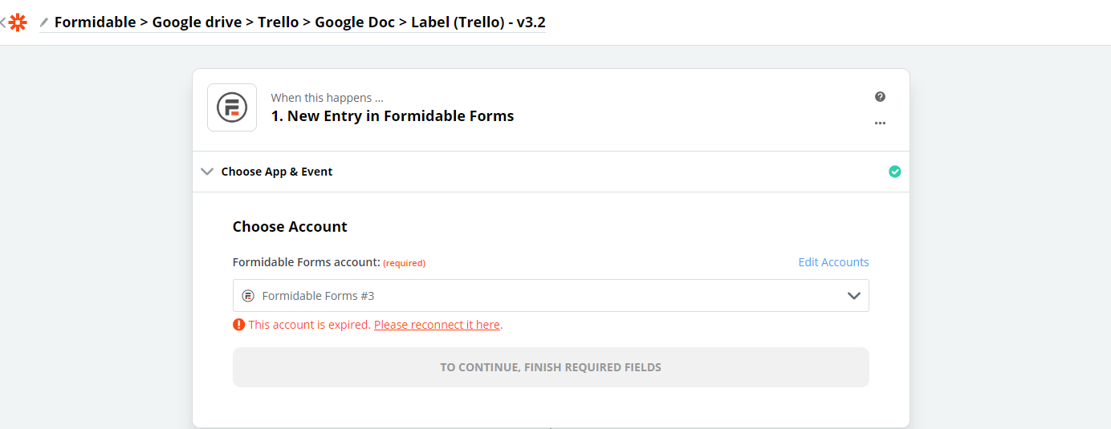Click the account dropdown arrow

coord(854,296)
